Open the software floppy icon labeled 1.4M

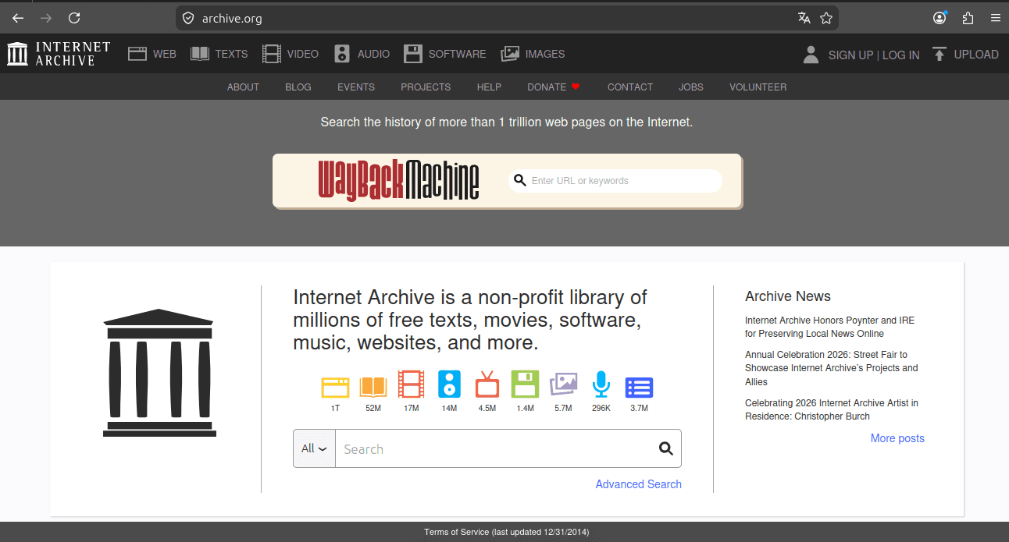pyautogui.click(x=526, y=384)
